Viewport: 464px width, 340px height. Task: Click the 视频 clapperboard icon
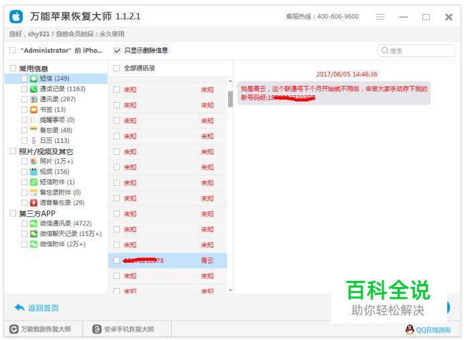pyautogui.click(x=34, y=172)
